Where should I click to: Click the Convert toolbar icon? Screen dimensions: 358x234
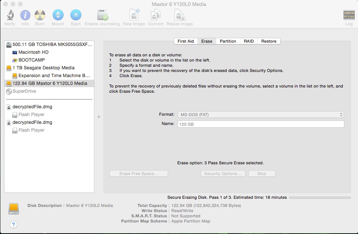156,15
